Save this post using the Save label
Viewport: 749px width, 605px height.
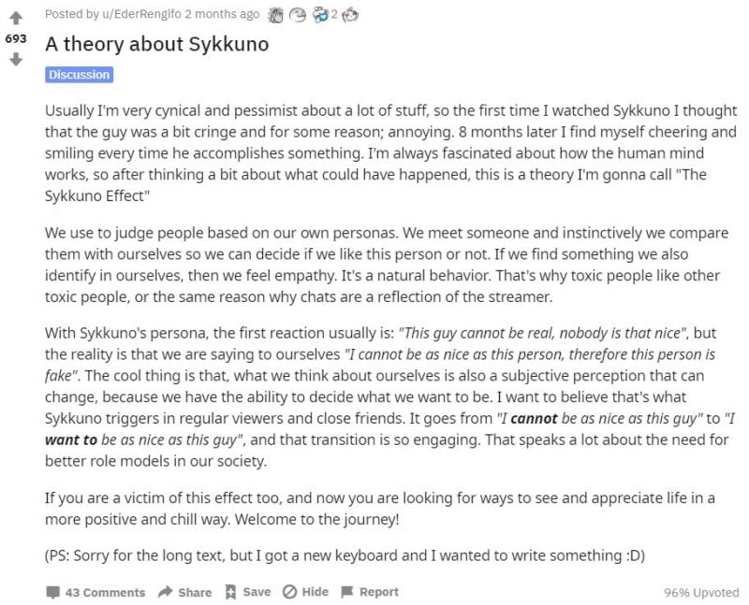(x=257, y=592)
